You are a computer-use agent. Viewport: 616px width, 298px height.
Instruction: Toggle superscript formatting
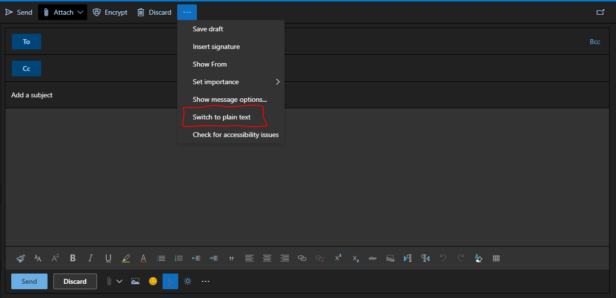(x=338, y=258)
